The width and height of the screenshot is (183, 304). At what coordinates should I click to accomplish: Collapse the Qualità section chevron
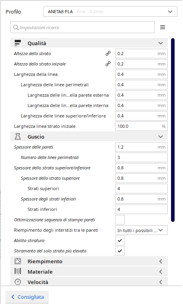[x=161, y=43]
